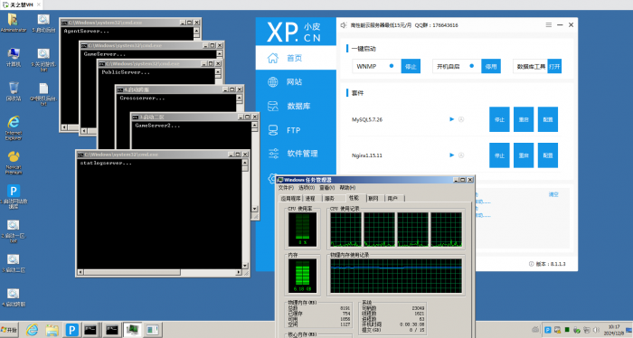Screen dimensions: 633x338
Task: Open the phpStudy hamburger menu icon
Action: 549,25
